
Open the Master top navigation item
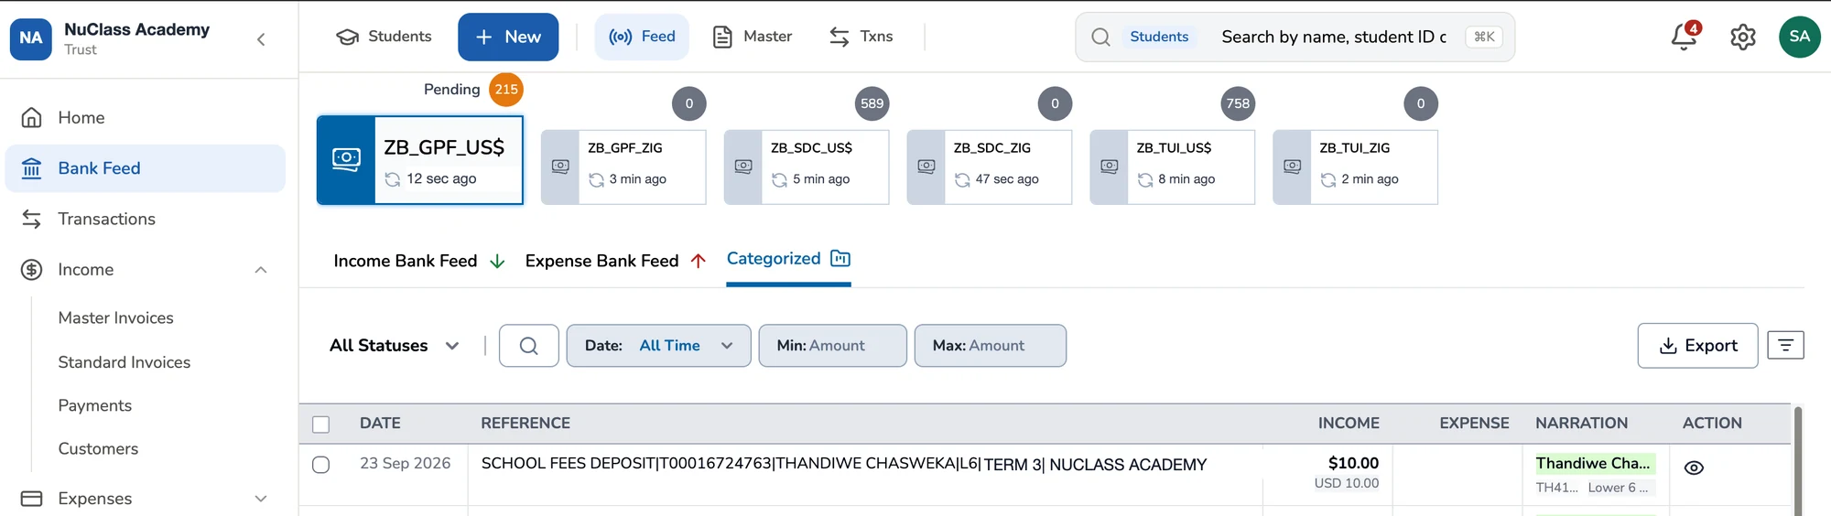(x=753, y=37)
